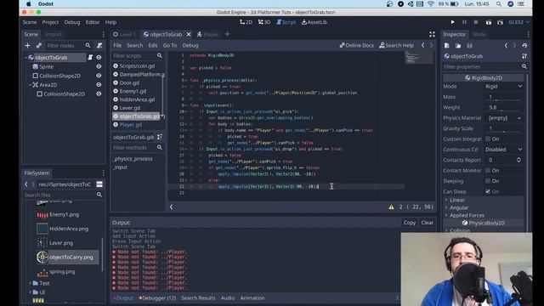Open Online Docs link

pos(357,45)
